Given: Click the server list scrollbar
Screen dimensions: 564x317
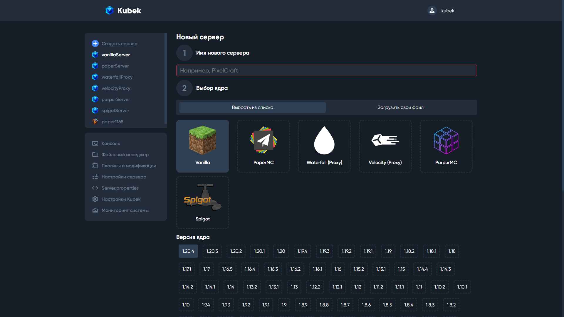Looking at the screenshot, I should [x=166, y=79].
